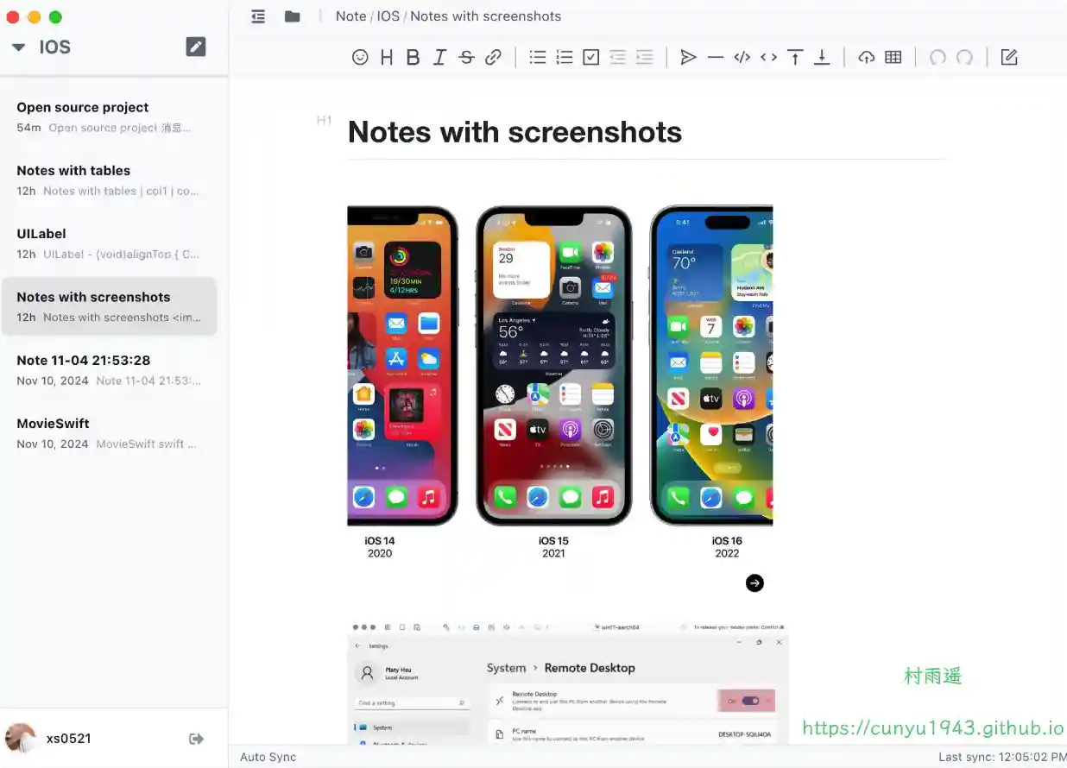This screenshot has width=1067, height=768.
Task: Open the heading level menu
Action: point(387,57)
